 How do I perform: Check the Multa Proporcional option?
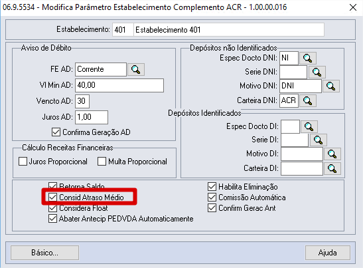point(102,161)
